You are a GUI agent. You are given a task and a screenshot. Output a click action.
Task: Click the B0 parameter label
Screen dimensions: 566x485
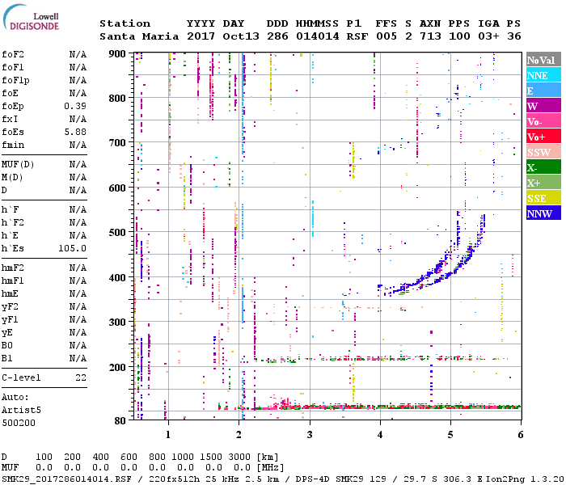tap(7, 346)
